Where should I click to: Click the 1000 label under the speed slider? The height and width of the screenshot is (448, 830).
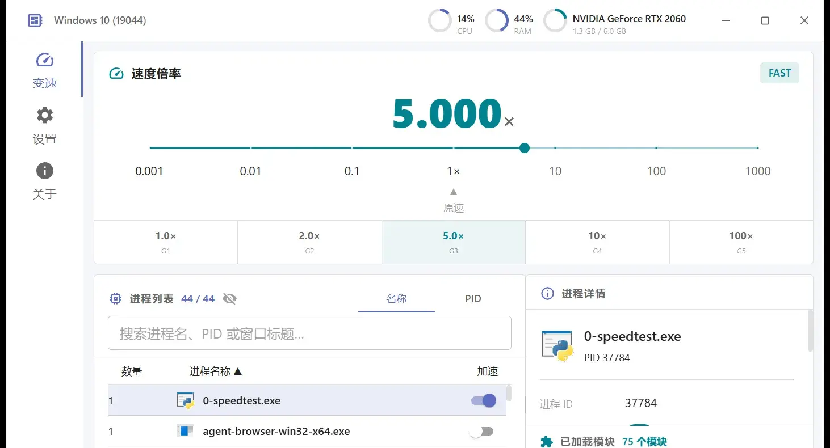coord(758,171)
